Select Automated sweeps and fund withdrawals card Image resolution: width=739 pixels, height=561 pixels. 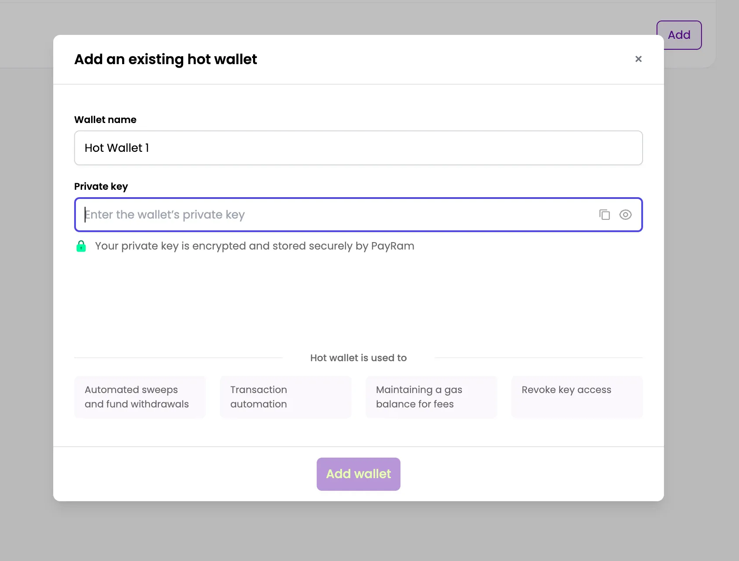click(140, 397)
